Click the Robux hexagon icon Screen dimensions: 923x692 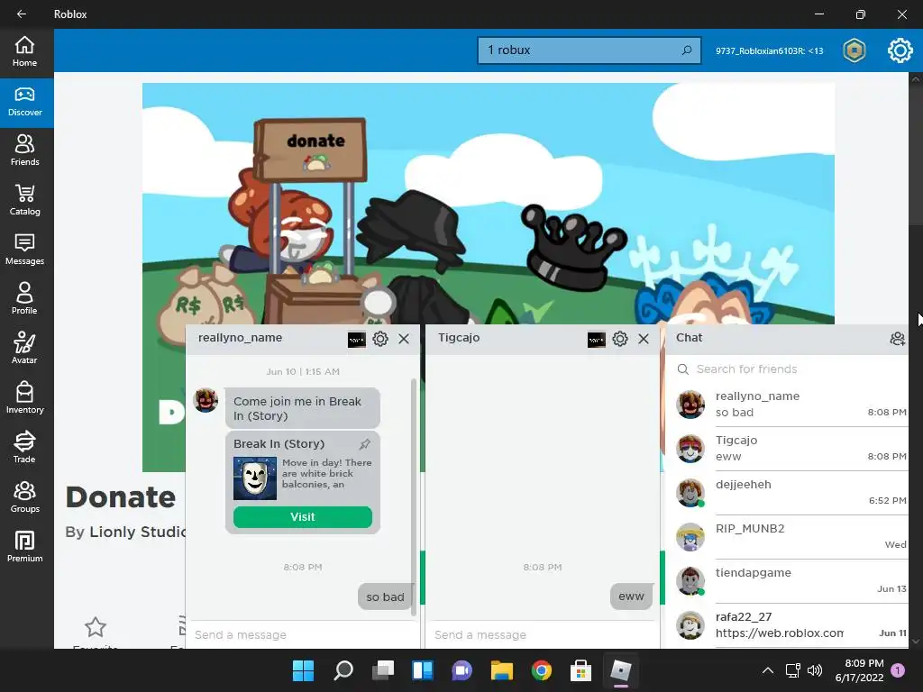pos(854,50)
